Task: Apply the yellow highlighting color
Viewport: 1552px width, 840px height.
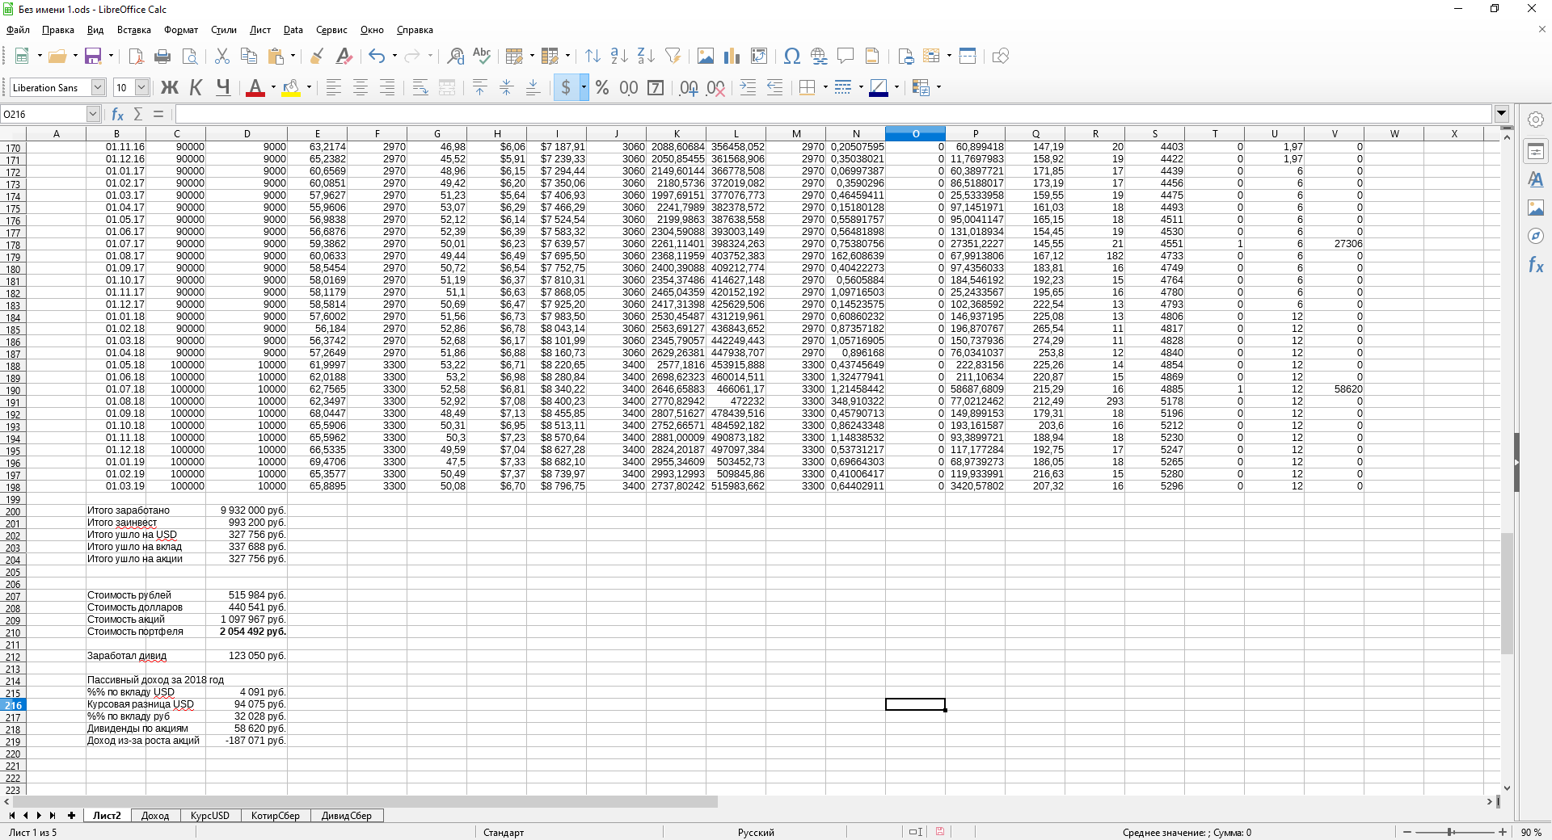Action: 291,87
